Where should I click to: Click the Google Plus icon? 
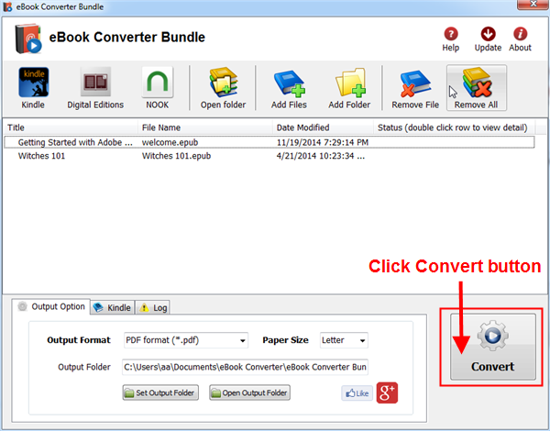pyautogui.click(x=387, y=392)
